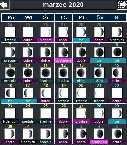Click the grey day number 5 in April

pos(117,126)
